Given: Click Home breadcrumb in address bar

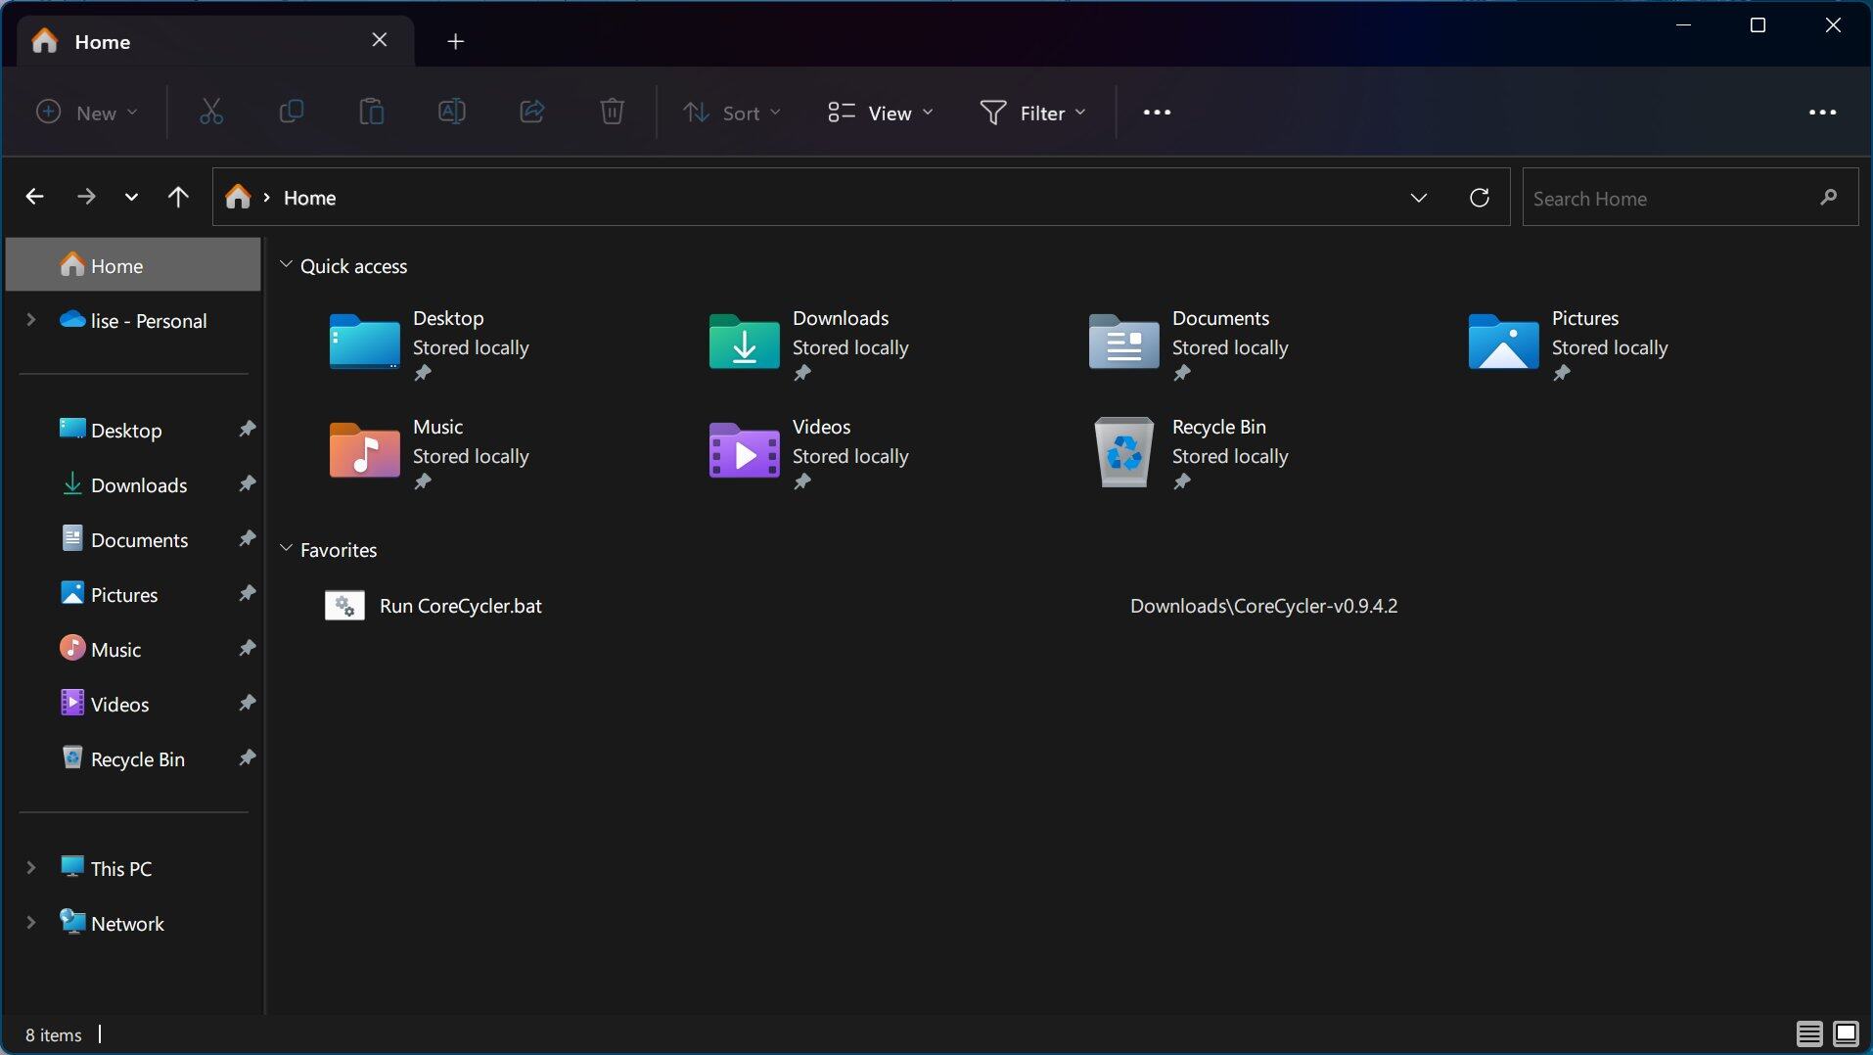Looking at the screenshot, I should coord(309,198).
